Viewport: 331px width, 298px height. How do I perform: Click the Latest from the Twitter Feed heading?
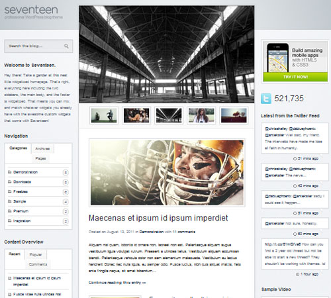click(290, 116)
